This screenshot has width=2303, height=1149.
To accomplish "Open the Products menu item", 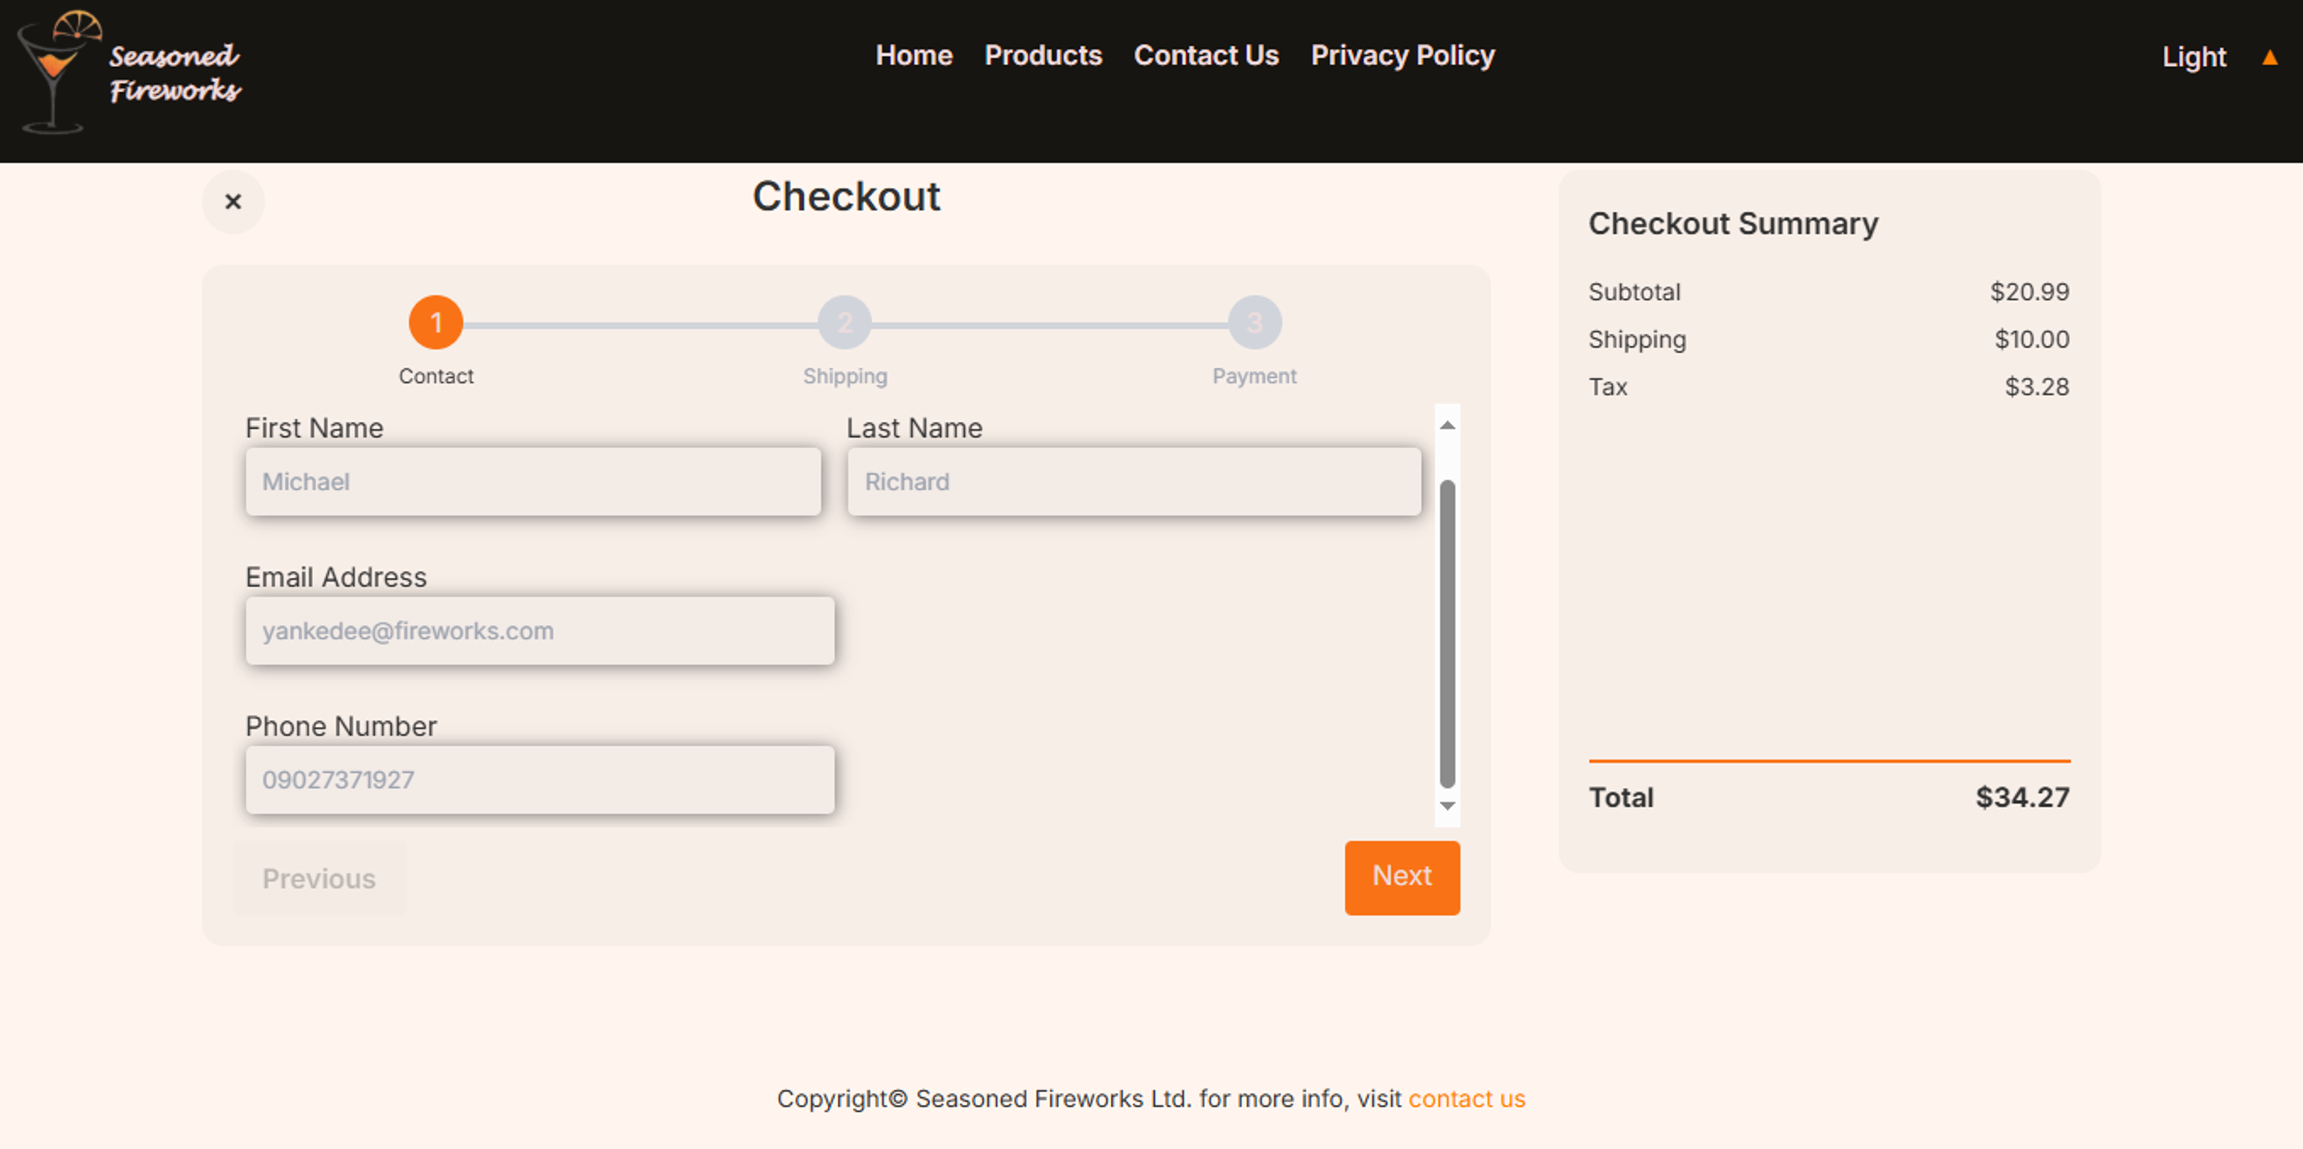I will pos(1042,55).
